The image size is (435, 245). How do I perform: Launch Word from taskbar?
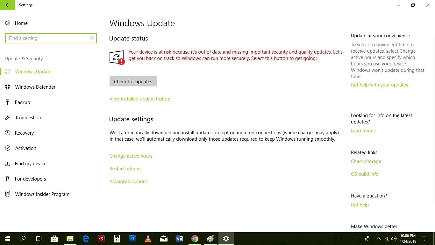click(x=179, y=239)
